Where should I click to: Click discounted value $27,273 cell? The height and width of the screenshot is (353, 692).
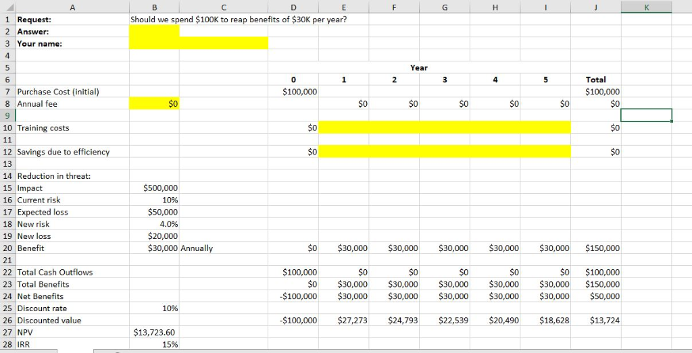coord(344,321)
